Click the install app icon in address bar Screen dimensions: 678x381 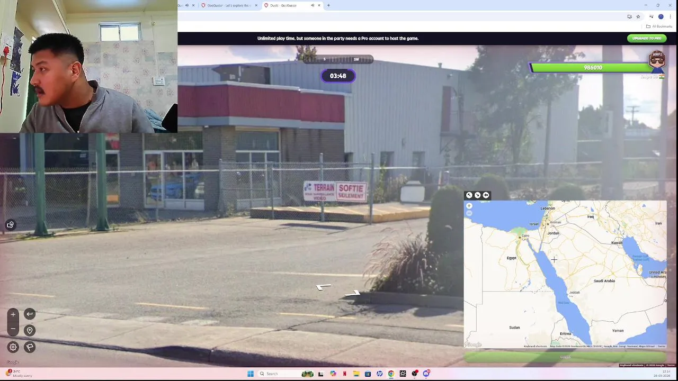(x=629, y=16)
